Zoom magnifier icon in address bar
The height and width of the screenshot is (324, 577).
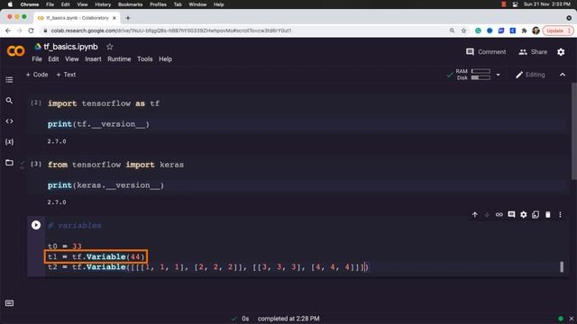(x=452, y=31)
